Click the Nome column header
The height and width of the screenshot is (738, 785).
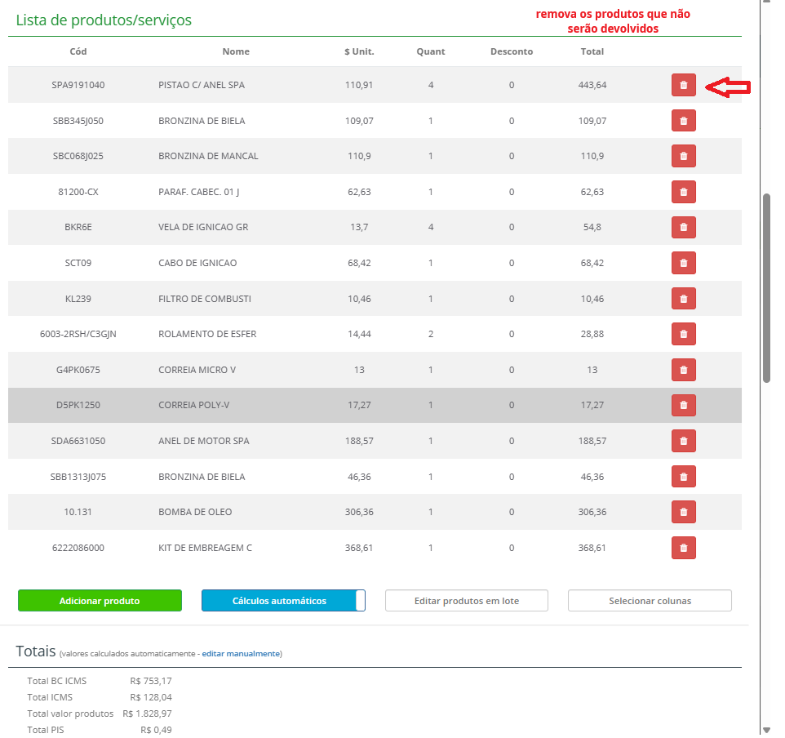point(236,51)
